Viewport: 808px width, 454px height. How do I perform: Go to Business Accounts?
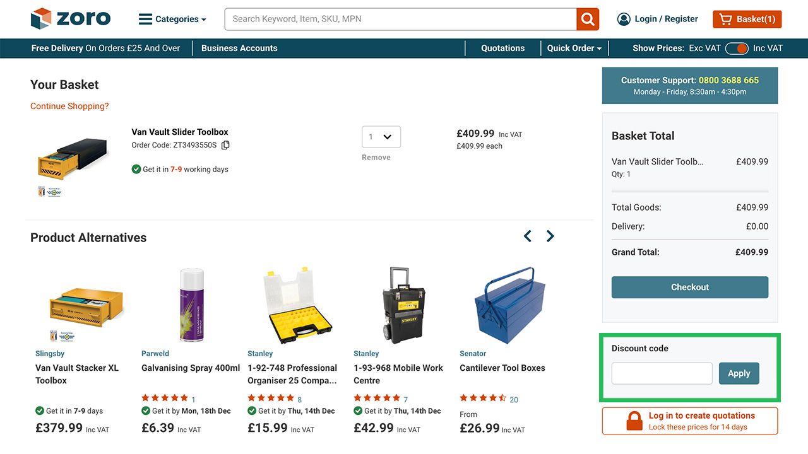[x=239, y=48]
